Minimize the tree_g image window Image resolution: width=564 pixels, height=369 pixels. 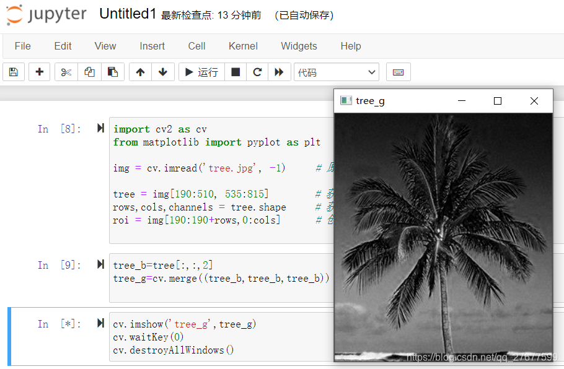click(461, 100)
